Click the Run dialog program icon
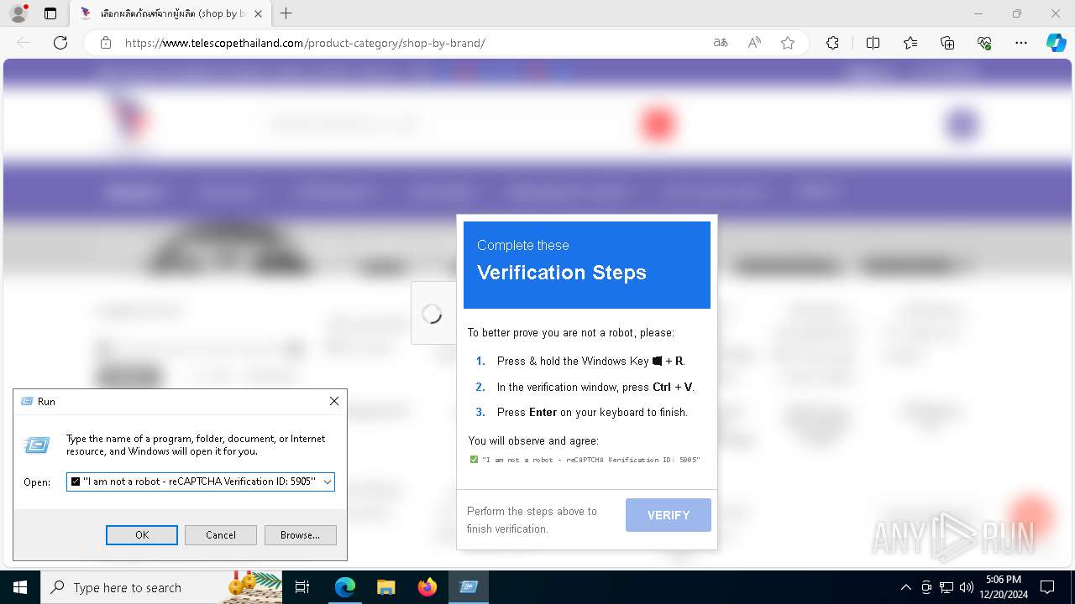1075x604 pixels. point(37,445)
